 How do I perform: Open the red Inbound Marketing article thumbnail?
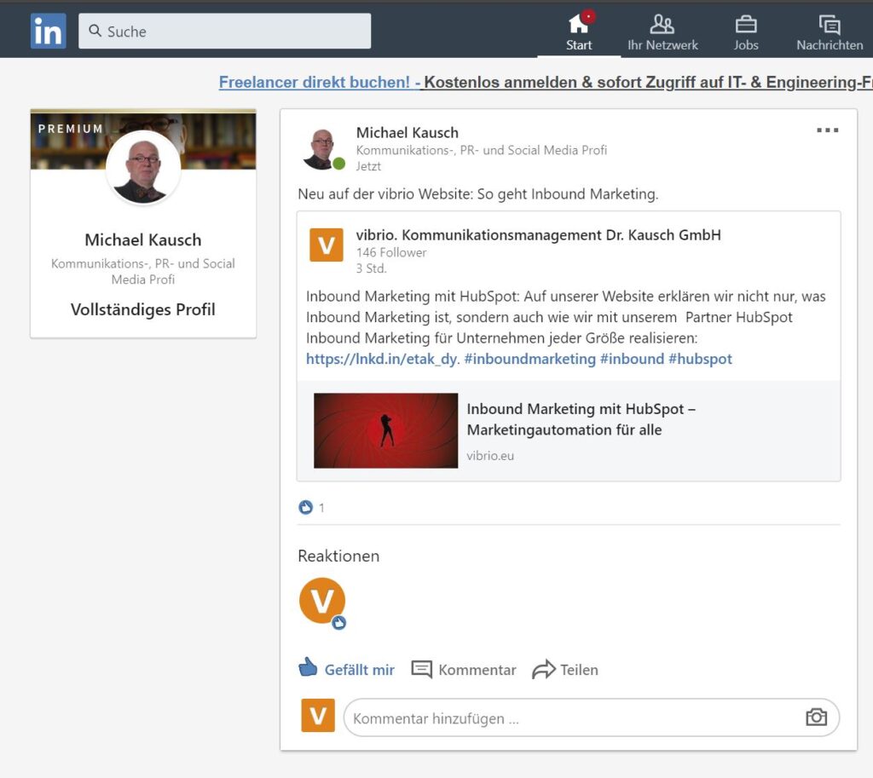(385, 430)
